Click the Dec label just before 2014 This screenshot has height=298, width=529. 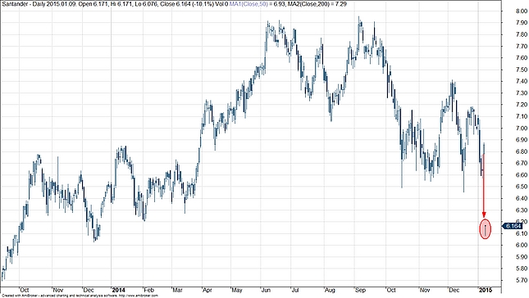[x=89, y=290]
